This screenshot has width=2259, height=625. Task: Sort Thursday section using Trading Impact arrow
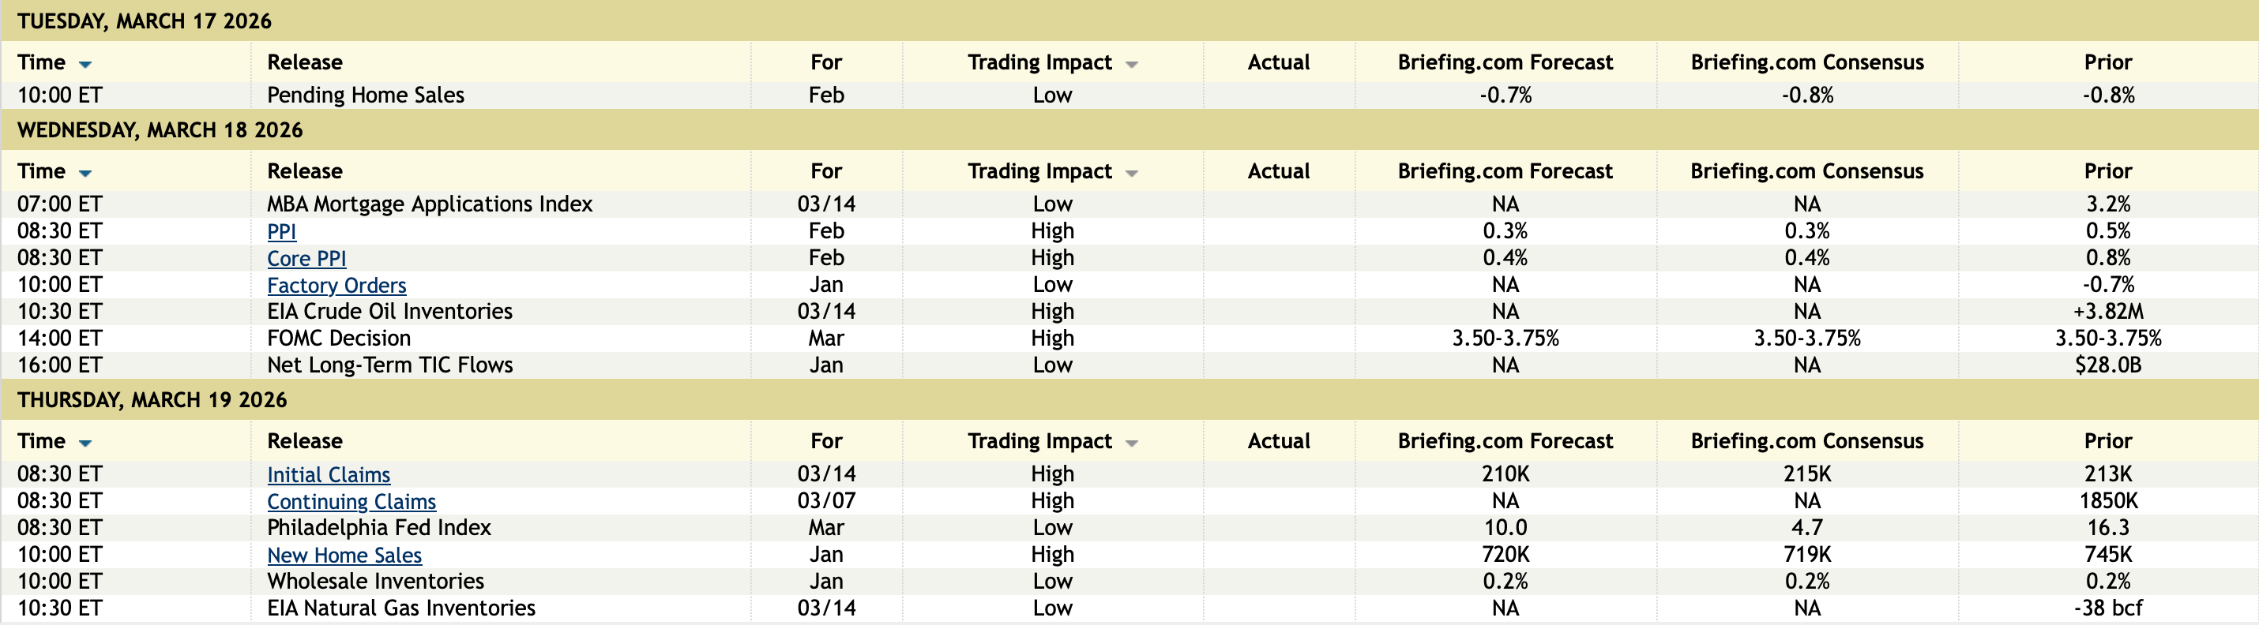tap(1131, 443)
